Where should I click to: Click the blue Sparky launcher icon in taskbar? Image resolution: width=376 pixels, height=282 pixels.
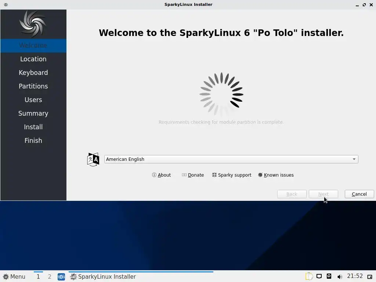[x=61, y=277]
